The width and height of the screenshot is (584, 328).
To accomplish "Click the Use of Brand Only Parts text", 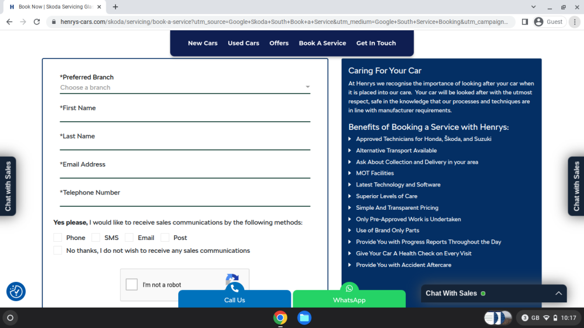I will [388, 230].
